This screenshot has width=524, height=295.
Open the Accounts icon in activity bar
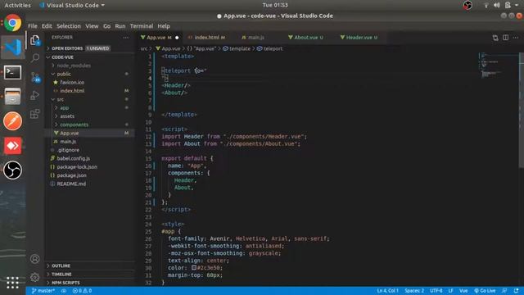(x=34, y=259)
